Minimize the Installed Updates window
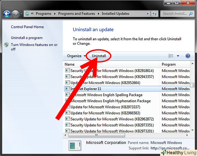197x156 pixels. tap(169, 3)
